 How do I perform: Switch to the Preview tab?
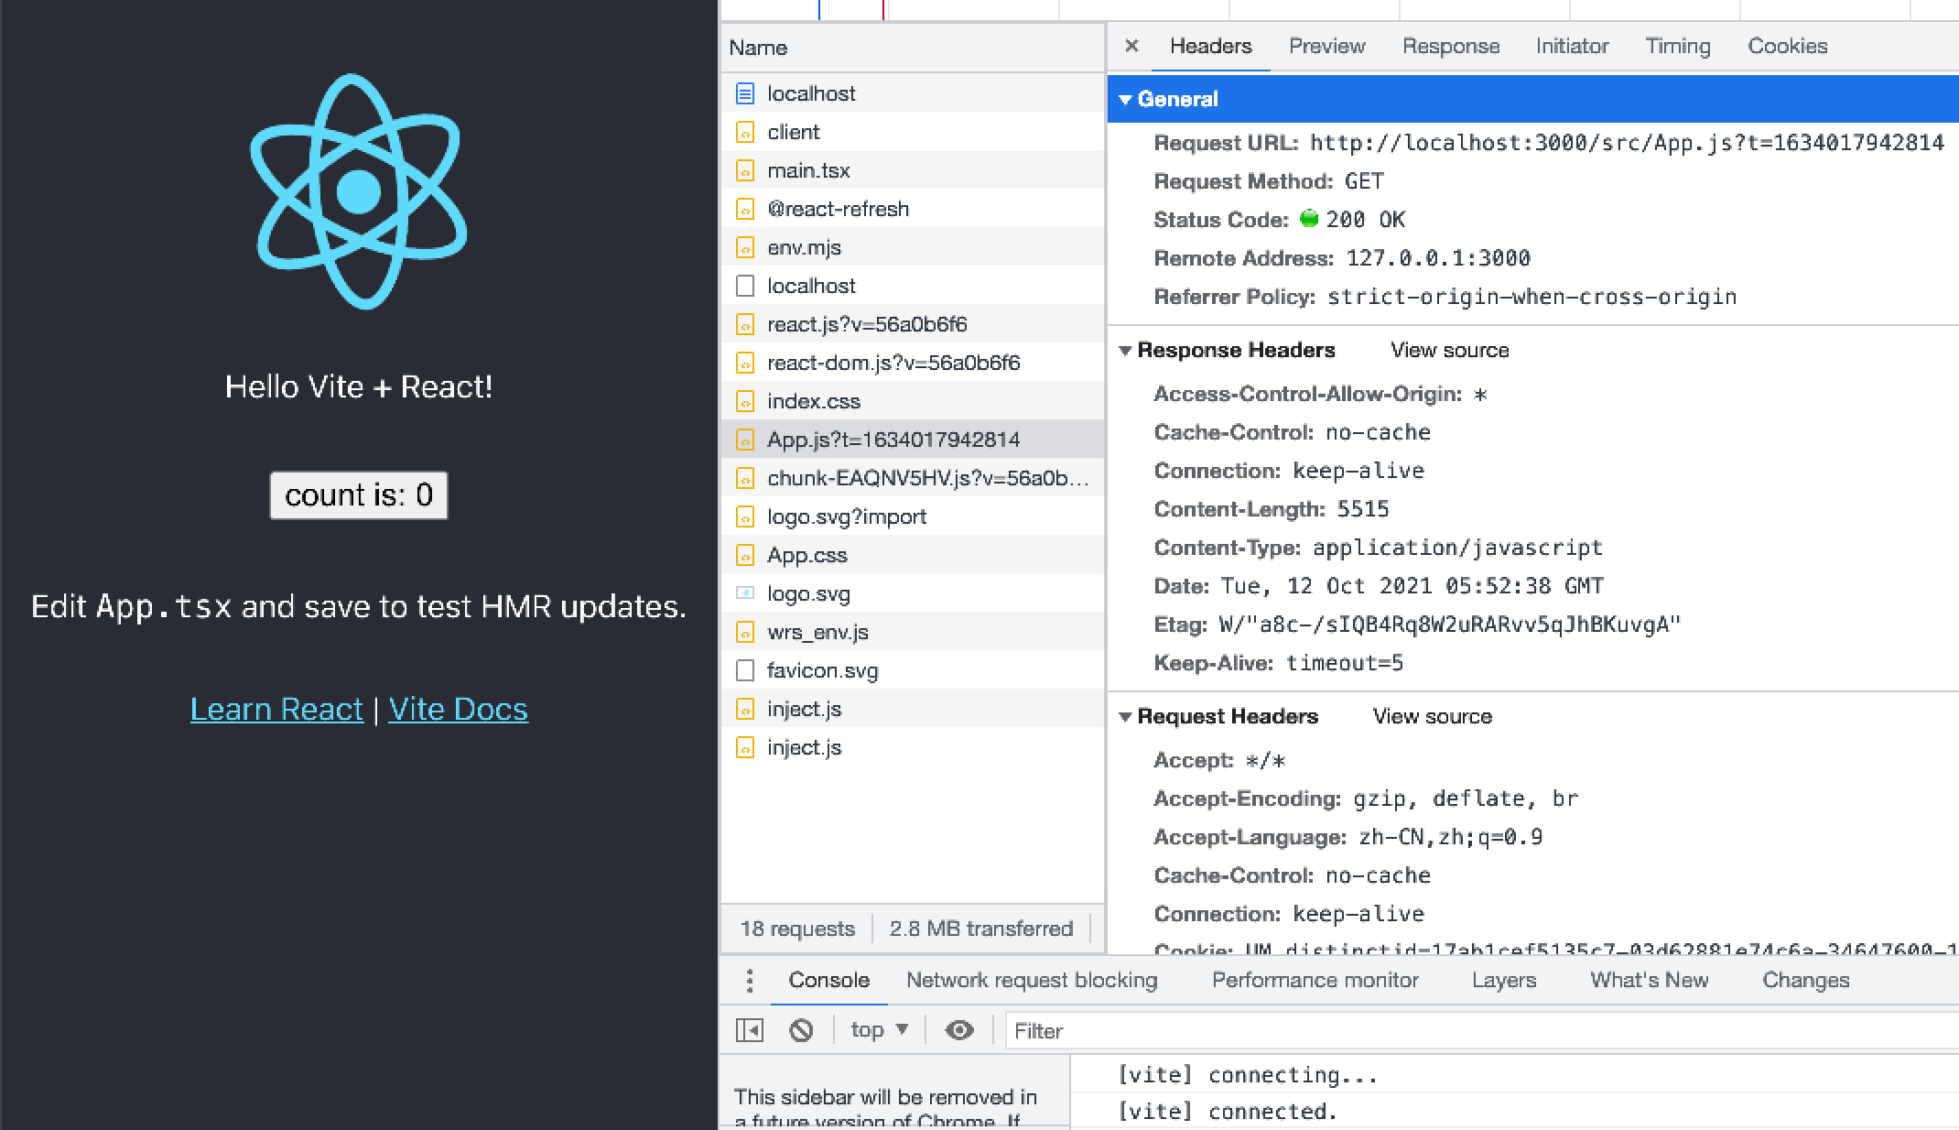[1327, 46]
